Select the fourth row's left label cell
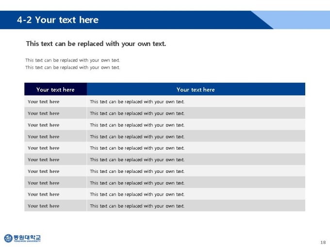This screenshot has height=247, width=330. click(55, 136)
